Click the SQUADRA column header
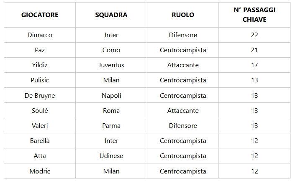The height and width of the screenshot is (181, 293). tap(111, 15)
